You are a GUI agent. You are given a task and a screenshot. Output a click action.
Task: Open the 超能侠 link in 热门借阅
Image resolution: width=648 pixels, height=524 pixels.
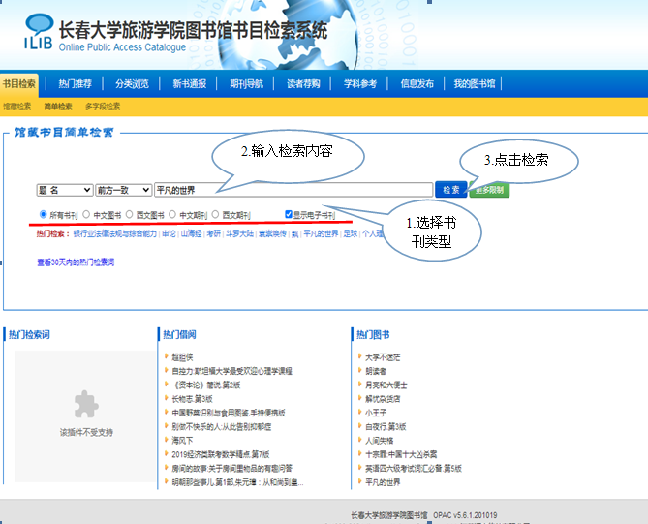(x=181, y=357)
